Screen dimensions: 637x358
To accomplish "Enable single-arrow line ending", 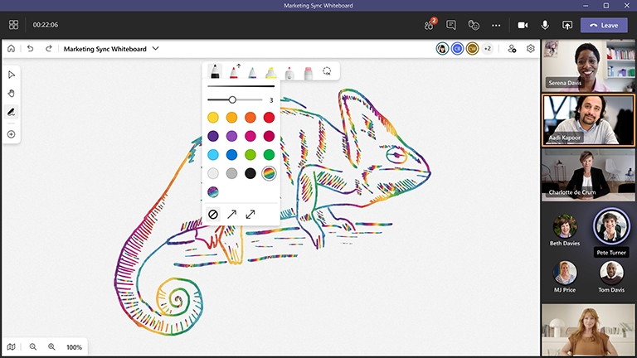I will 231,215.
